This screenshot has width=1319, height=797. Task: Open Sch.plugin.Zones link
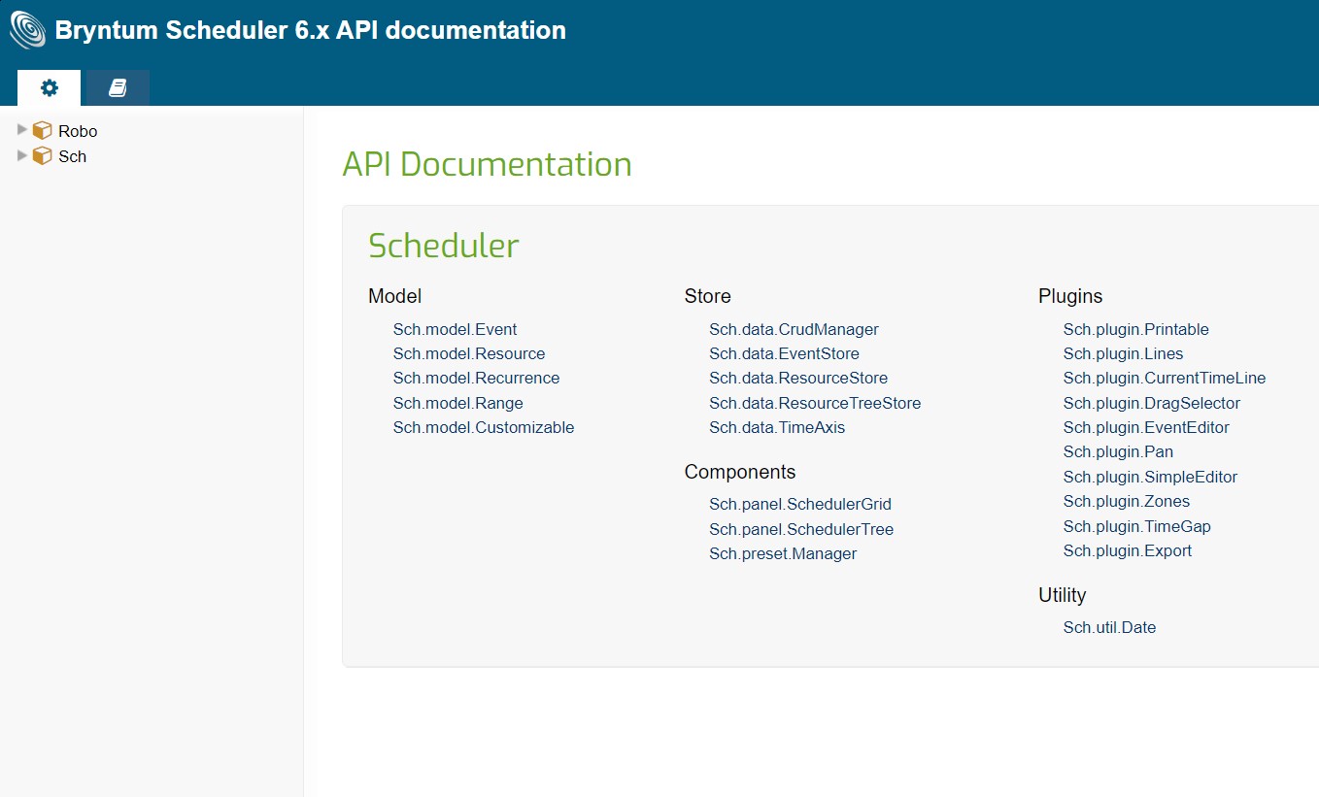point(1127,501)
